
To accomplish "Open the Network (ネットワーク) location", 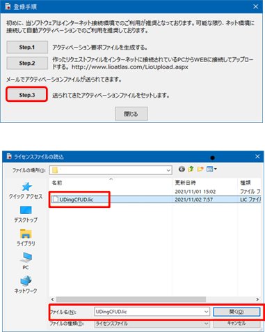I will [x=26, y=285].
